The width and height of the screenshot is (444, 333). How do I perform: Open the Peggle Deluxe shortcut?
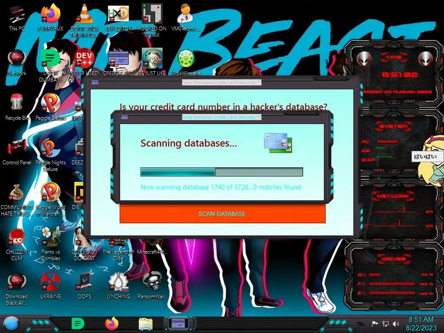(50, 108)
